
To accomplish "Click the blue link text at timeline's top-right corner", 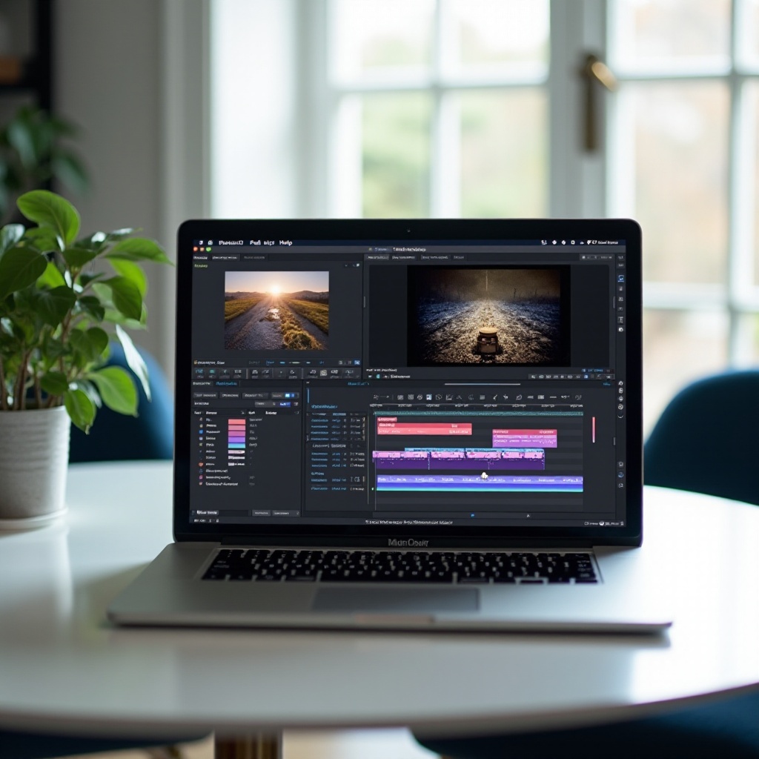I will (606, 384).
